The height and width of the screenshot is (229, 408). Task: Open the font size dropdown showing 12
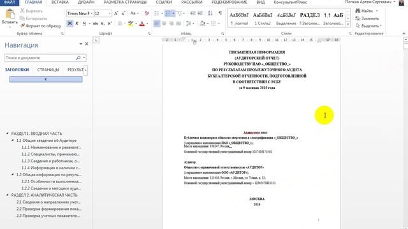[110, 13]
